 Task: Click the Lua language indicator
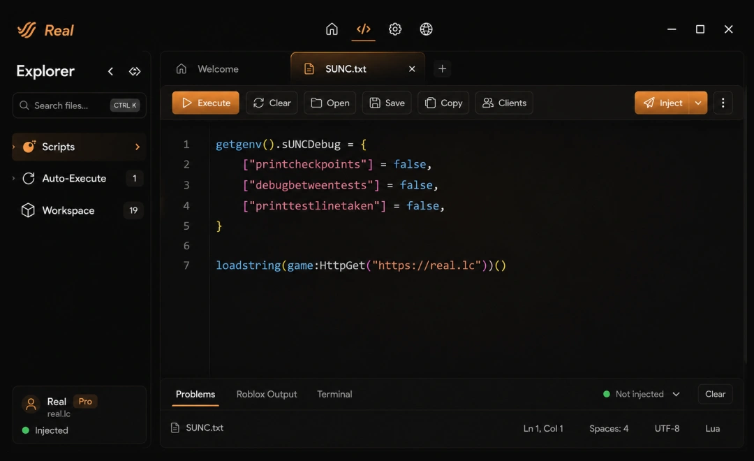pyautogui.click(x=713, y=428)
